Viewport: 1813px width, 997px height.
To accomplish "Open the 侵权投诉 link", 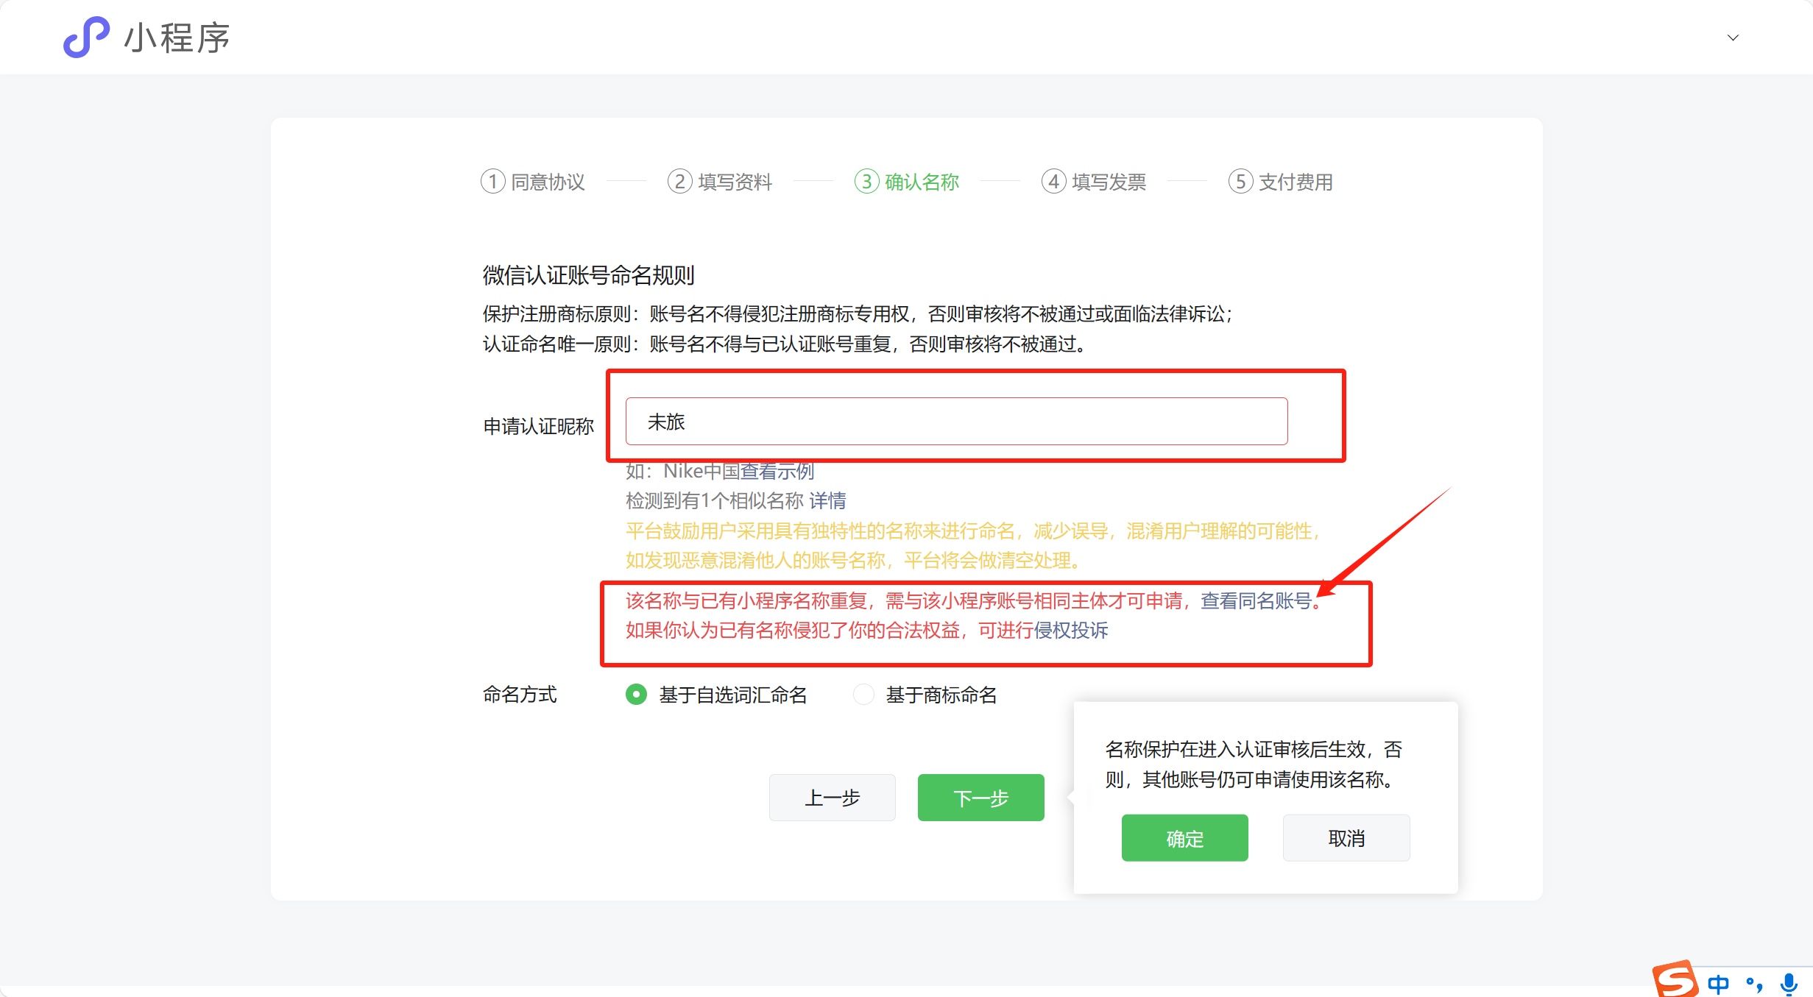I will [x=1071, y=631].
